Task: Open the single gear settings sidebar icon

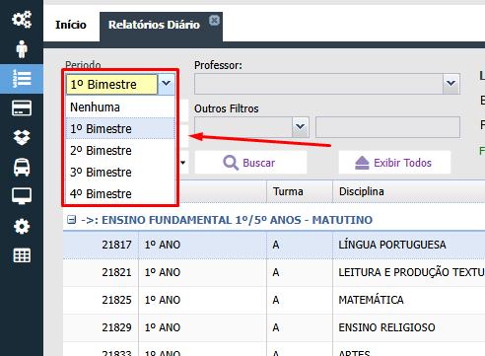Action: pyautogui.click(x=22, y=226)
